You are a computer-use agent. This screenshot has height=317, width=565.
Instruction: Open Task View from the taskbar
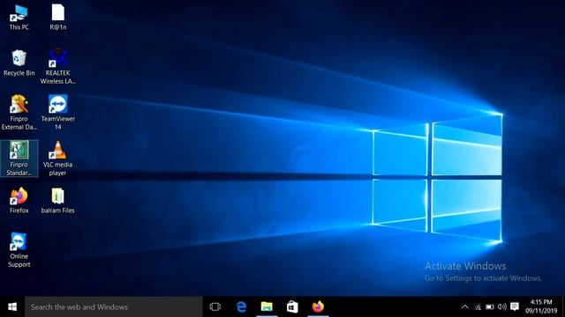[x=215, y=307]
